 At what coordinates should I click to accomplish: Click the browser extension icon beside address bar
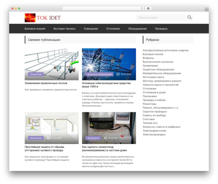click(x=148, y=9)
